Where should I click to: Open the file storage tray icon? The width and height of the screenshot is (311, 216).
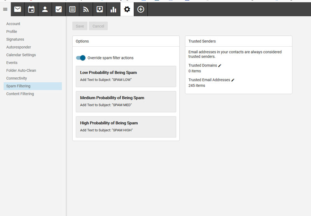pos(100,9)
